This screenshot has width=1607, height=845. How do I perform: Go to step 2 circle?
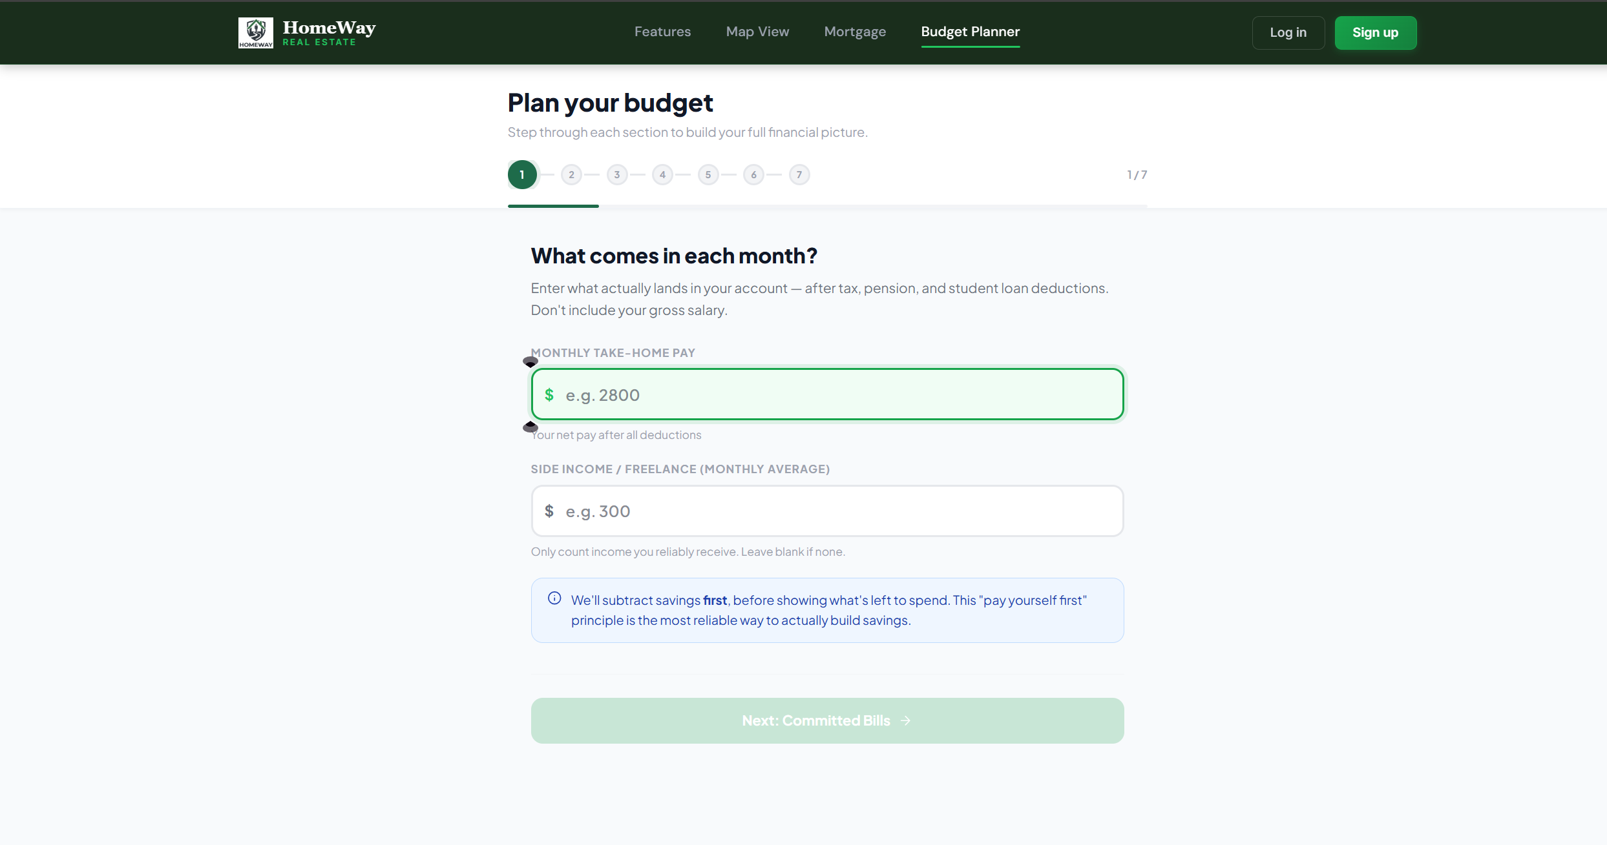click(x=571, y=175)
